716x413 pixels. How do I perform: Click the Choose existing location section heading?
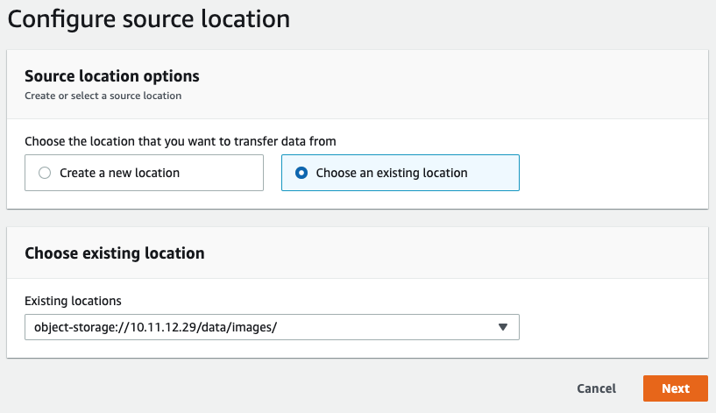pos(115,253)
